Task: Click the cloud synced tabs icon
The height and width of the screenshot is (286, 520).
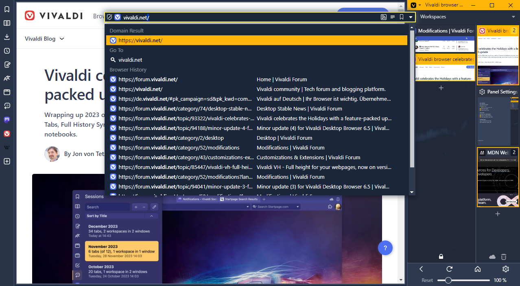Action: click(492, 257)
